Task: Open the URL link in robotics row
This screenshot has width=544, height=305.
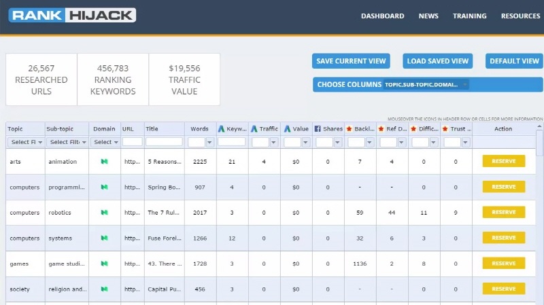Action: click(x=132, y=213)
